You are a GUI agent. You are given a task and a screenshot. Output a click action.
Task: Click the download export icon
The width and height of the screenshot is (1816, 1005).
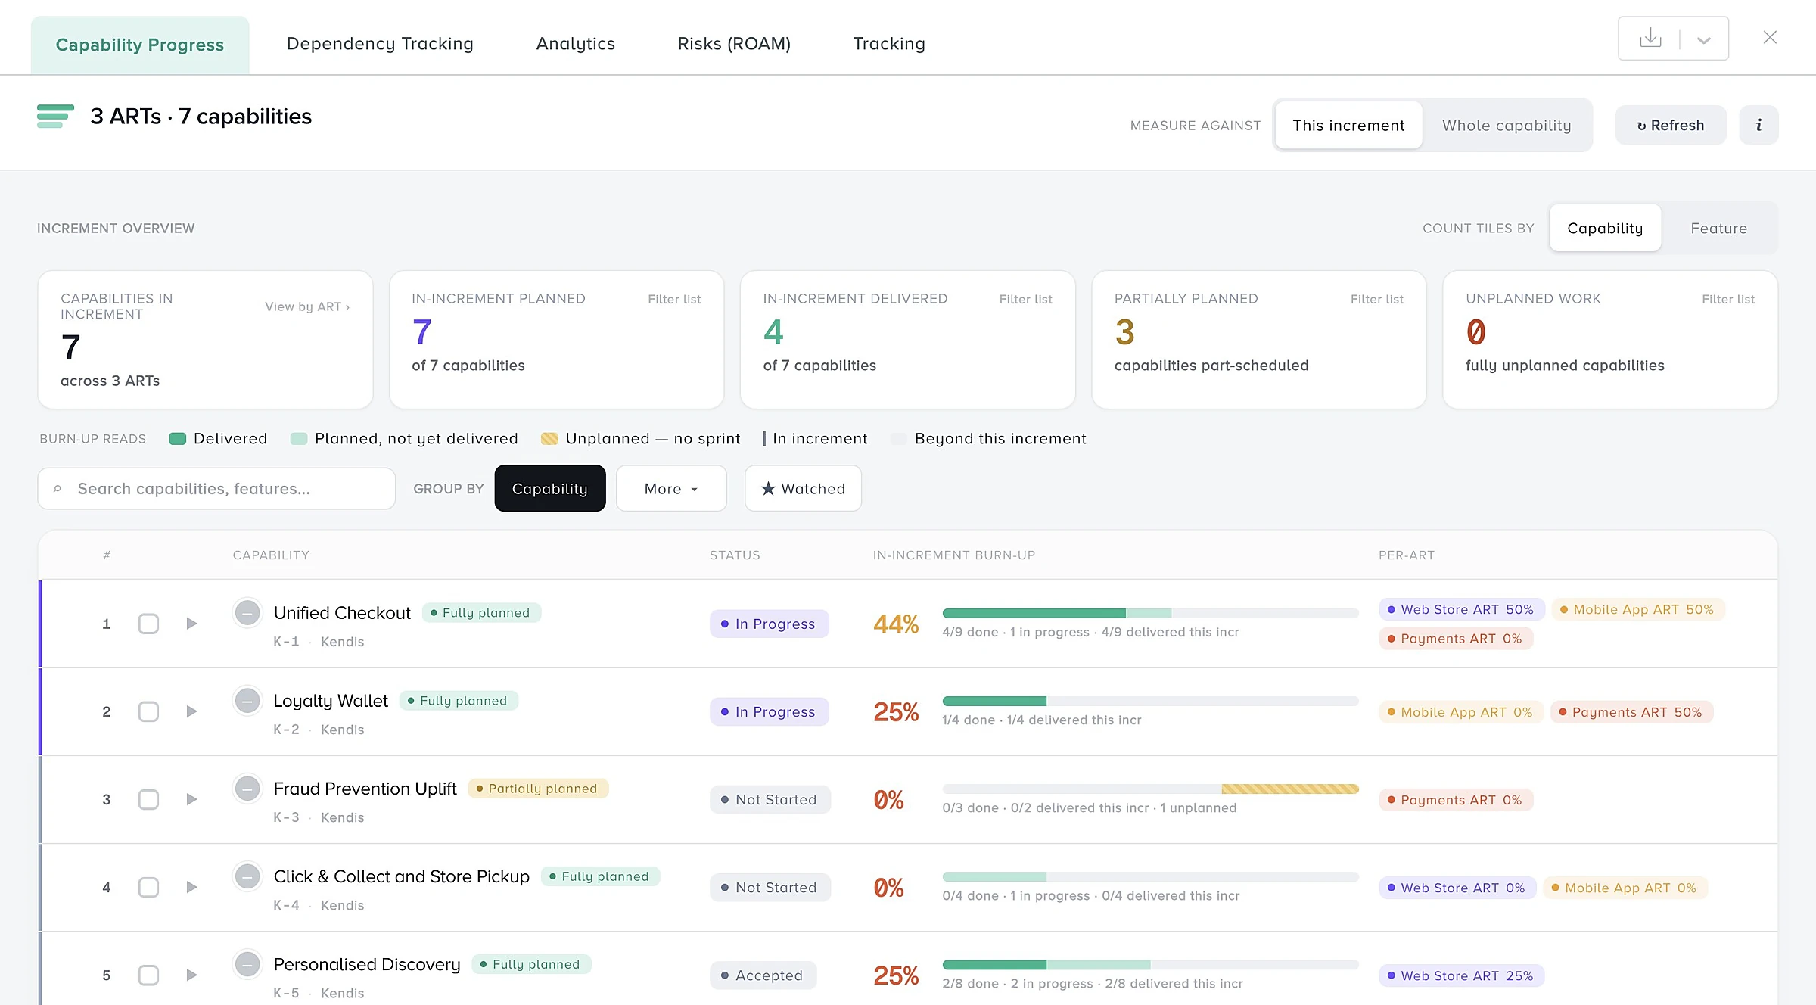(x=1650, y=38)
